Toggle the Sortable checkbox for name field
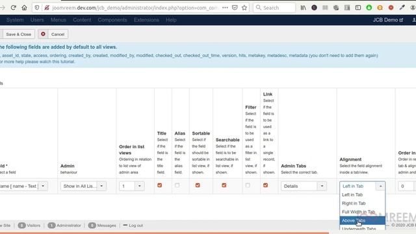The height and width of the screenshot is (234, 416). [198, 185]
